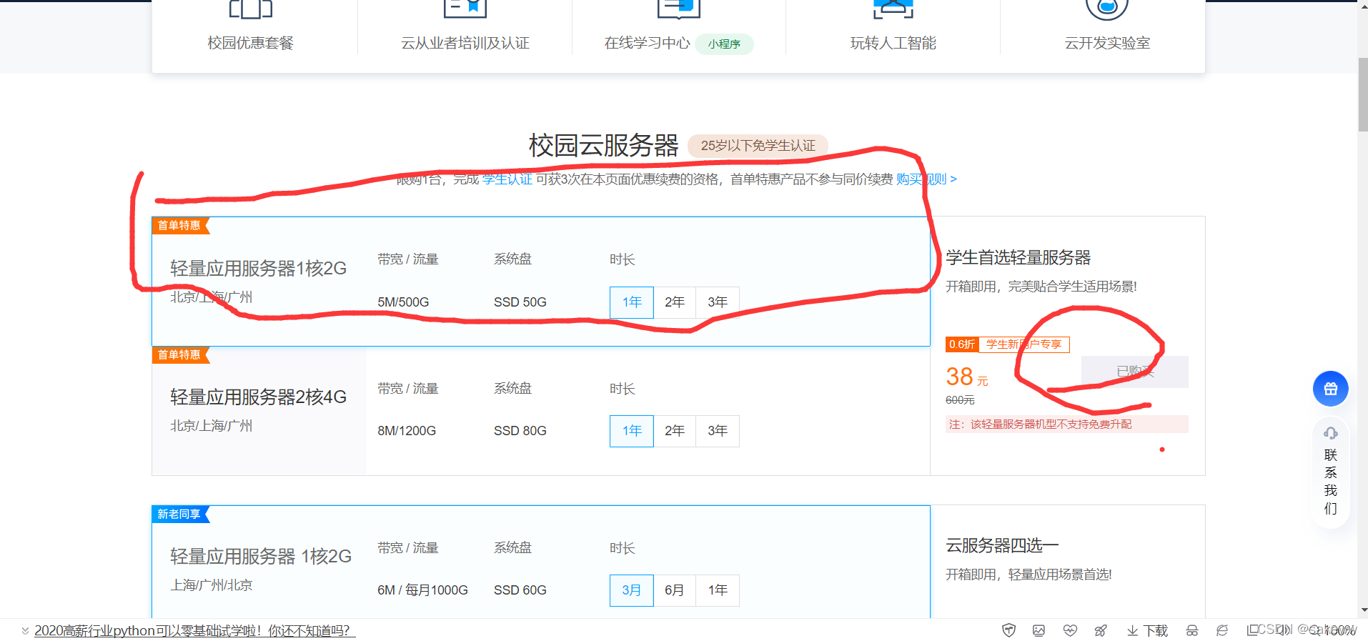
Task: Open the 玩转人工智能 tab
Action: tap(893, 43)
